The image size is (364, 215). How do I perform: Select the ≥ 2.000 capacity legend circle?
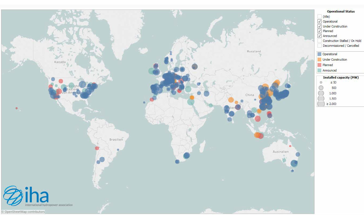click(x=321, y=104)
